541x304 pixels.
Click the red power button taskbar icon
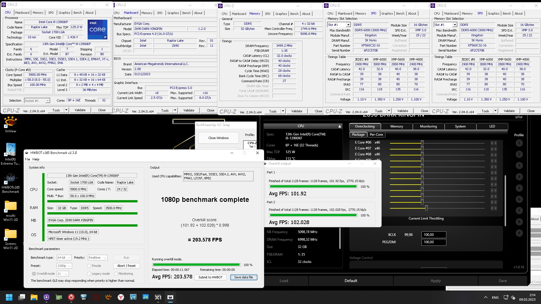click(x=71, y=297)
